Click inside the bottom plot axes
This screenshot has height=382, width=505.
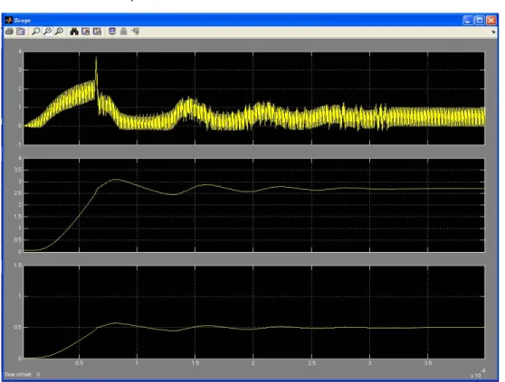[x=253, y=312]
